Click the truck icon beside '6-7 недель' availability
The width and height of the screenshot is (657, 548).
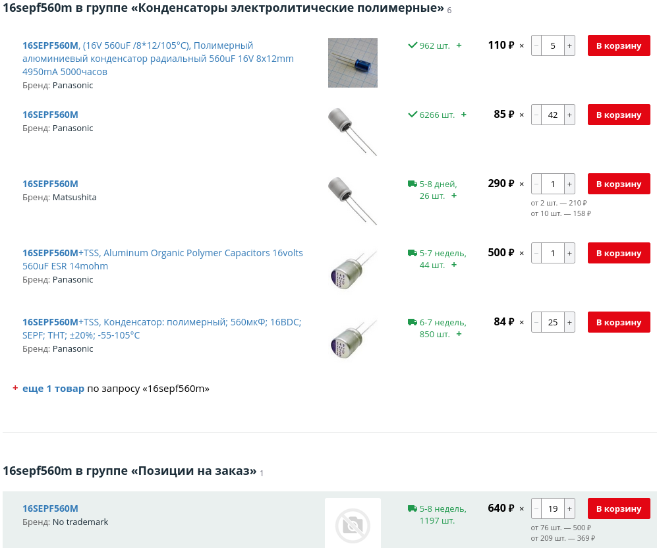412,322
